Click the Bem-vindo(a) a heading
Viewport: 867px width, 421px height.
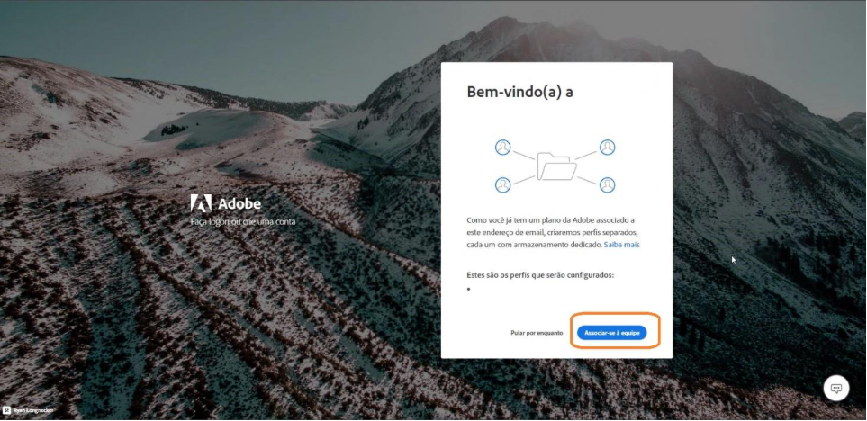click(x=519, y=92)
